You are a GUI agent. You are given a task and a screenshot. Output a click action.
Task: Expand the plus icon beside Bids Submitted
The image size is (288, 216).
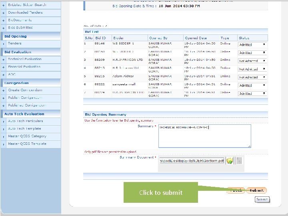[x=3, y=28]
